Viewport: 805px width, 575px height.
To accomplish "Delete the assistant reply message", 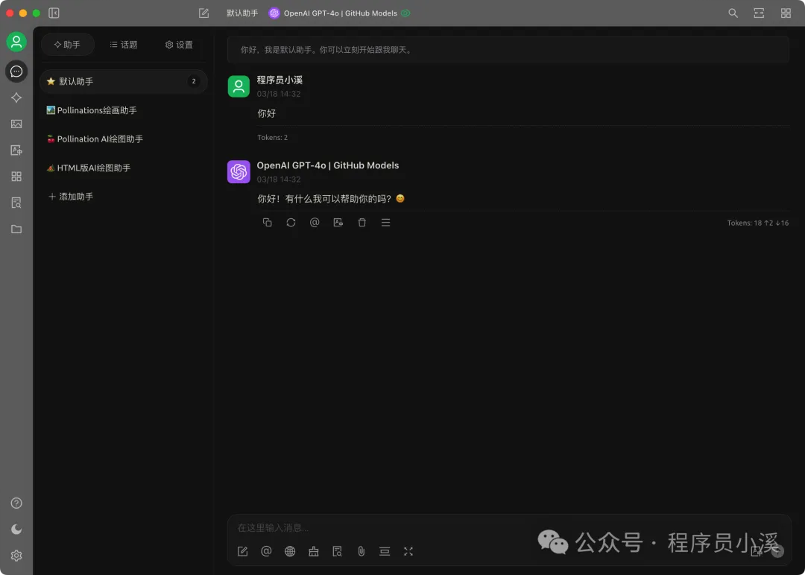I will [x=362, y=222].
